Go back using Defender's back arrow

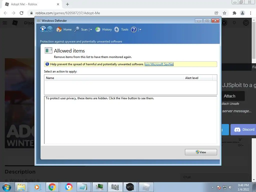pos(43,29)
